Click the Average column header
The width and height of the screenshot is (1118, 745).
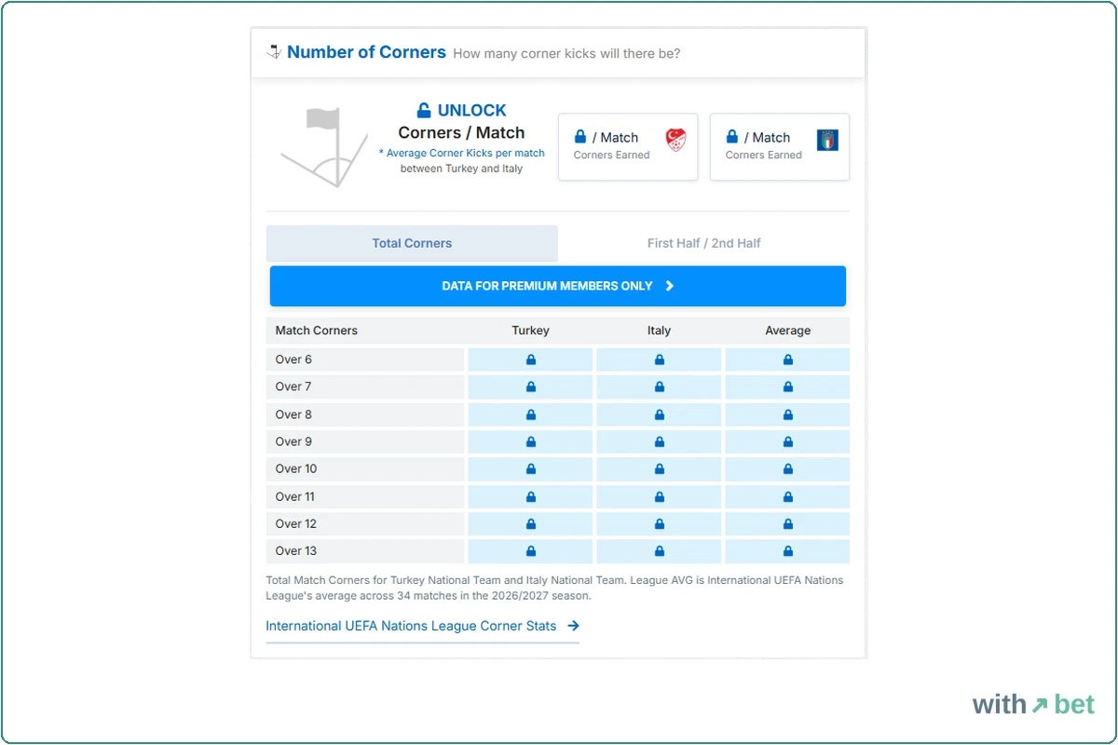788,331
